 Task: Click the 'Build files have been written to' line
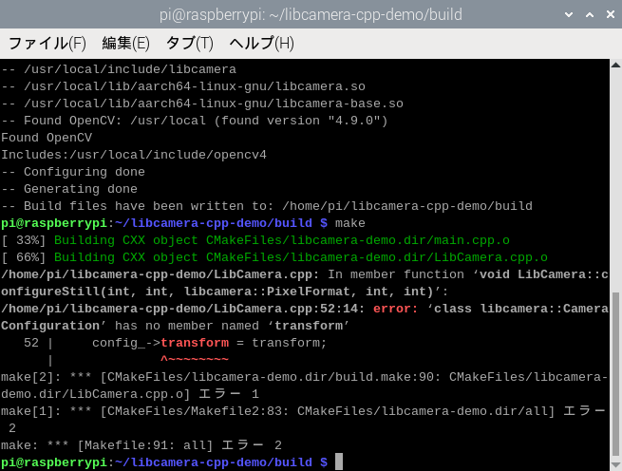tap(267, 206)
